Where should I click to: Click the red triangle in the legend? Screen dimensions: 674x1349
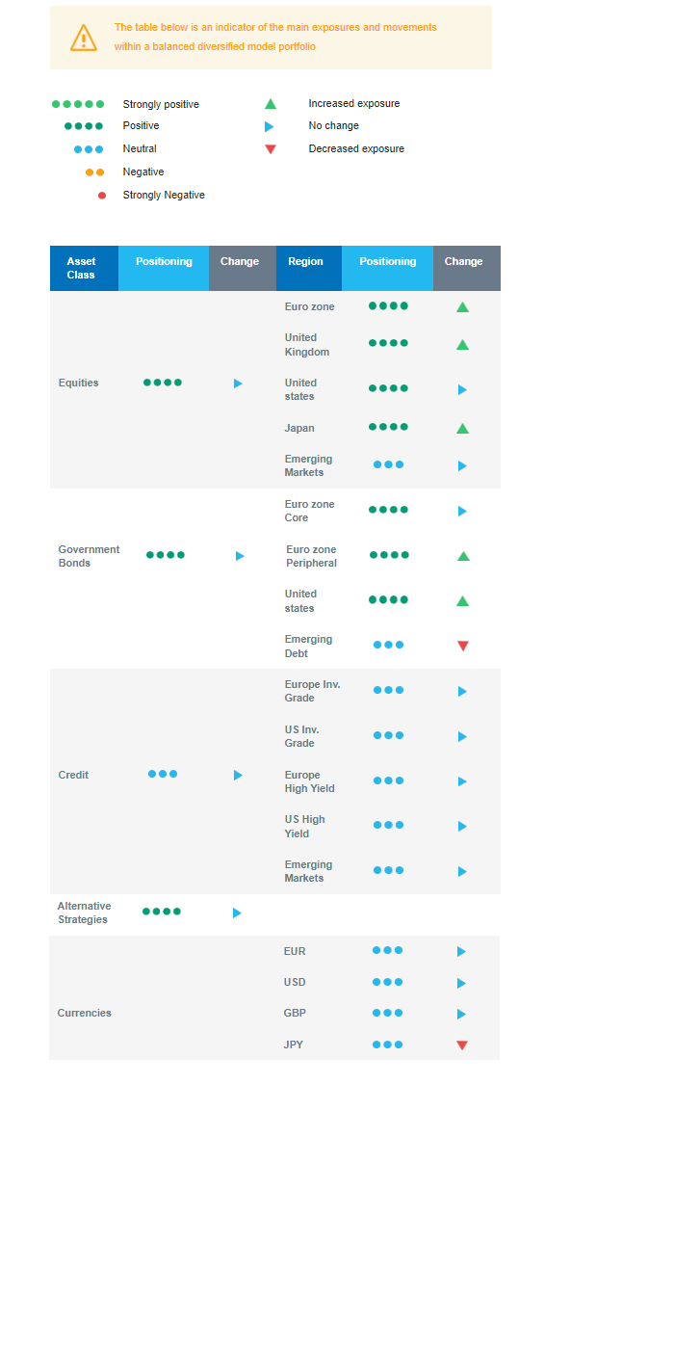pyautogui.click(x=271, y=149)
